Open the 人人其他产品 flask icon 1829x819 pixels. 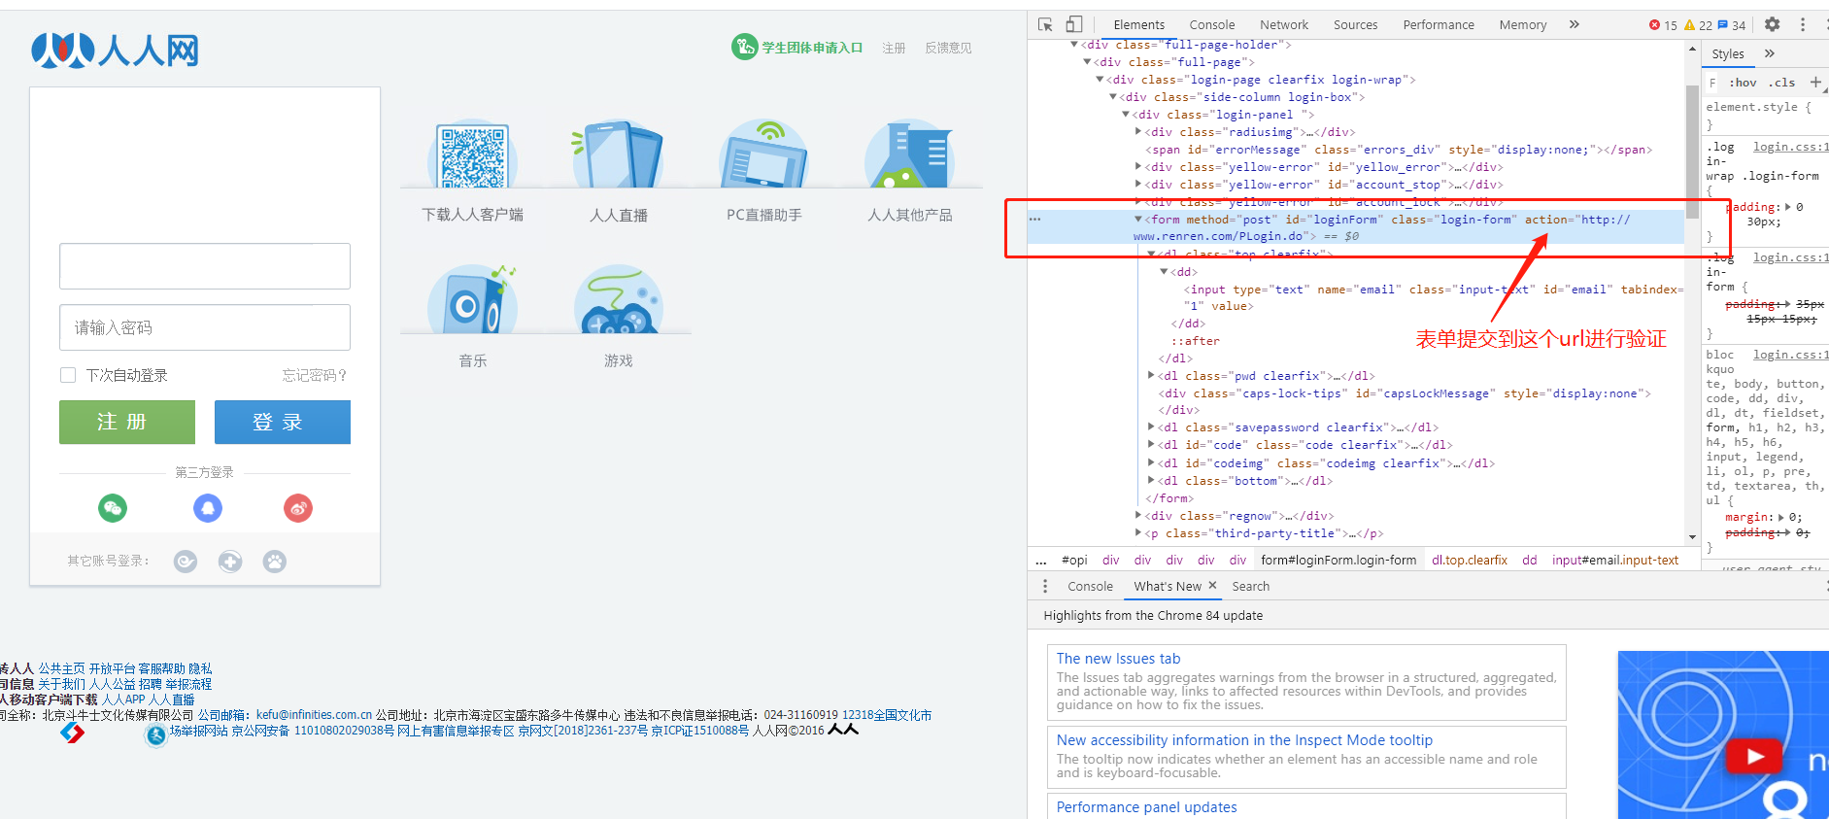tap(910, 155)
